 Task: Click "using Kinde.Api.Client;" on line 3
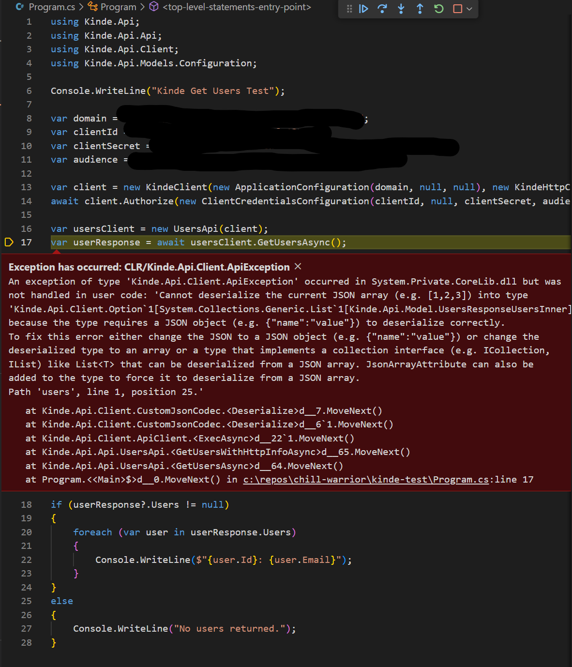coord(115,49)
